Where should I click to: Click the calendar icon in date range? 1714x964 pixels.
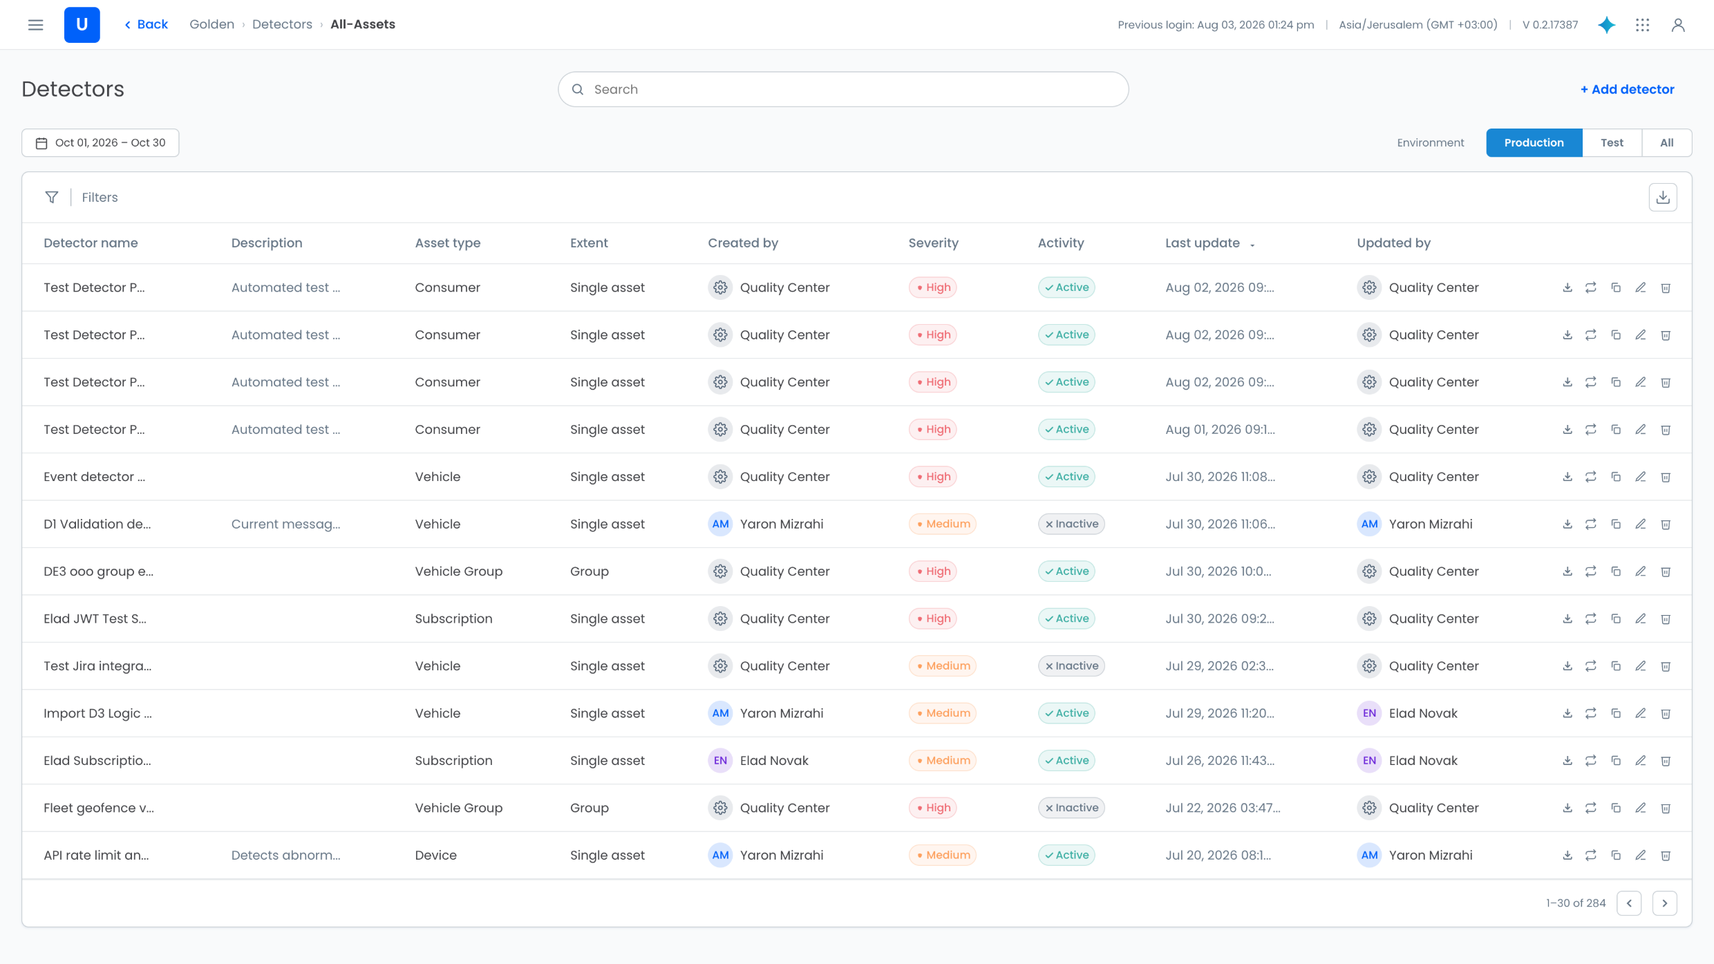41,143
